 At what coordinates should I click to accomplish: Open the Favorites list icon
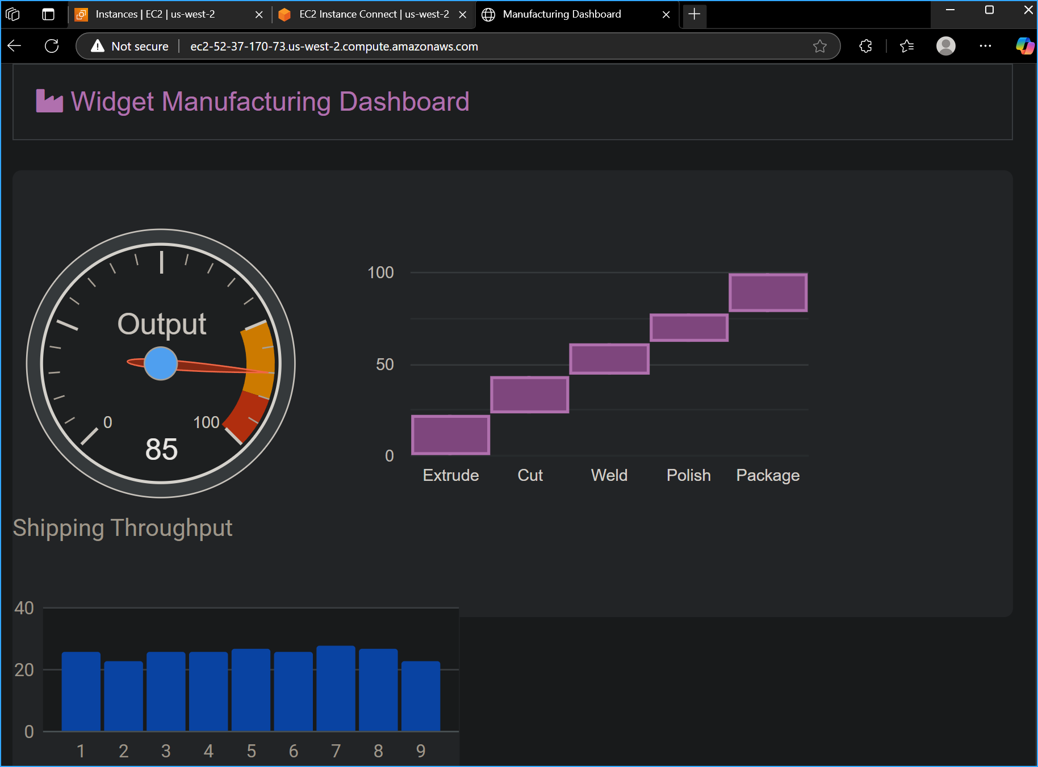click(x=907, y=46)
